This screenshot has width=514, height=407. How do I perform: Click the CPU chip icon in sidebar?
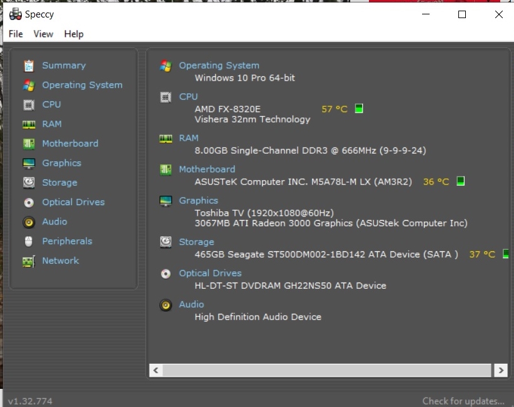[29, 105]
